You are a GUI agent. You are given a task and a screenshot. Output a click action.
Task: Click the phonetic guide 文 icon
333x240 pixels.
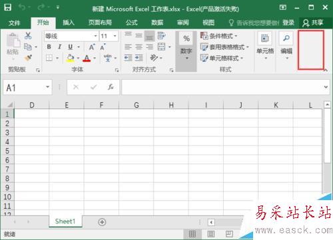(108, 58)
